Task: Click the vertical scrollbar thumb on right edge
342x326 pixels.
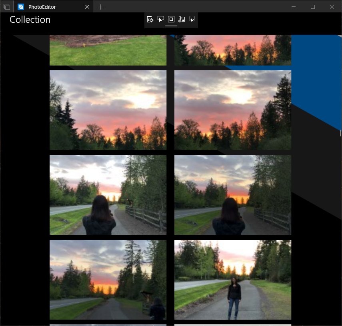Action: [340, 133]
